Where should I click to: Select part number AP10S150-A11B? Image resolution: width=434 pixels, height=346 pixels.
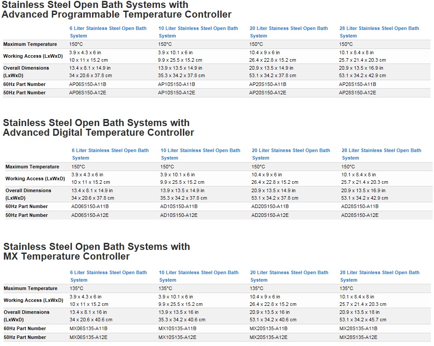tap(177, 85)
